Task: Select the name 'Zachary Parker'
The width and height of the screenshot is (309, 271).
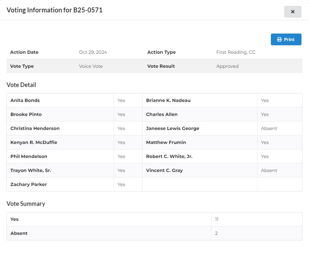Action: [x=29, y=184]
